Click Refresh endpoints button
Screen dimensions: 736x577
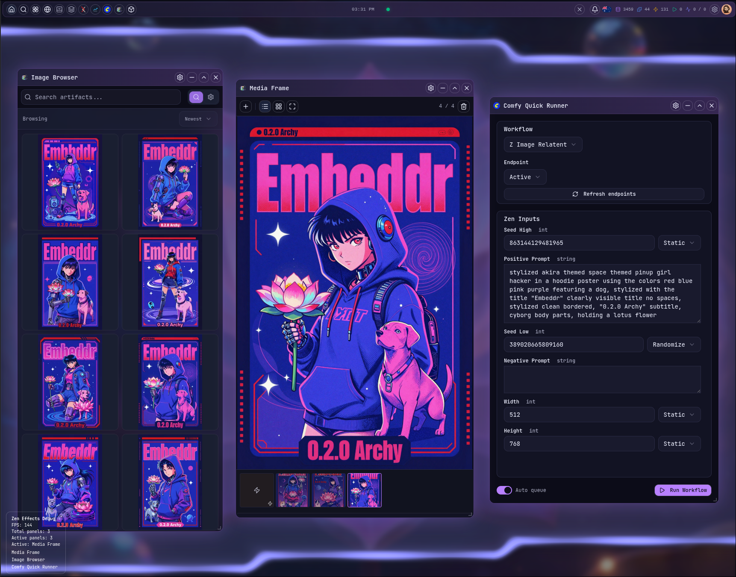[x=604, y=194]
